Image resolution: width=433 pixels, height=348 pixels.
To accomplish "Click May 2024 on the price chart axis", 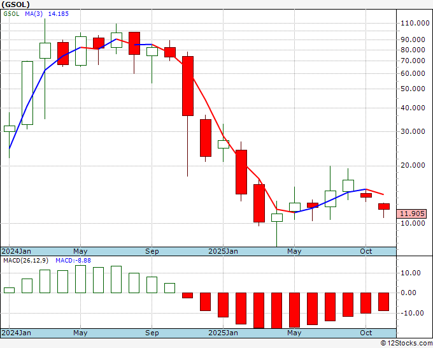I will point(80,251).
